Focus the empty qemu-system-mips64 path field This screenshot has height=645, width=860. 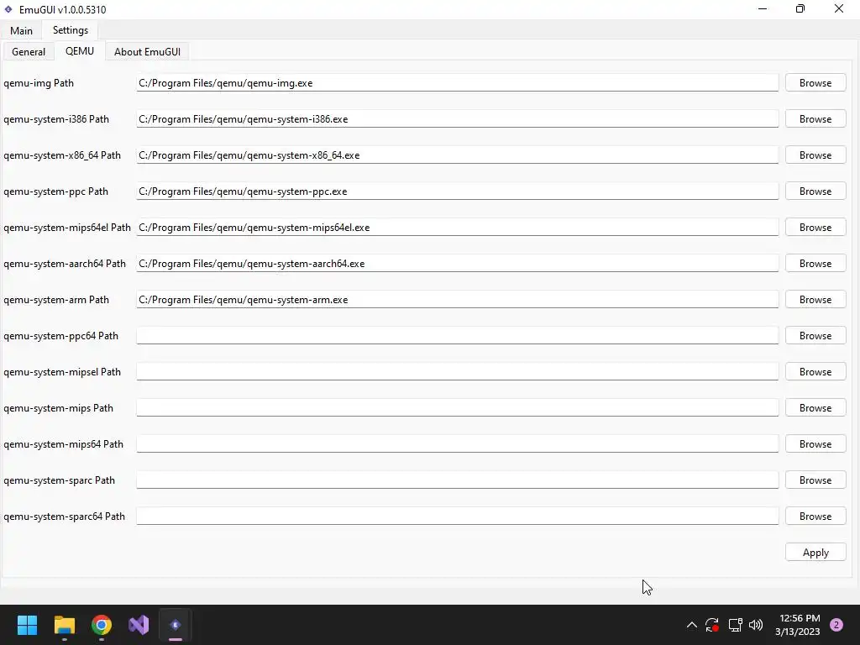[458, 444]
